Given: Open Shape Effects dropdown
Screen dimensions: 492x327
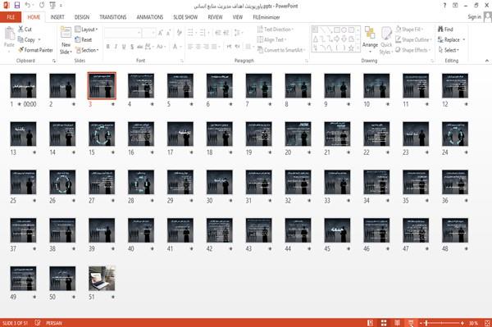Looking at the screenshot, I should point(413,50).
